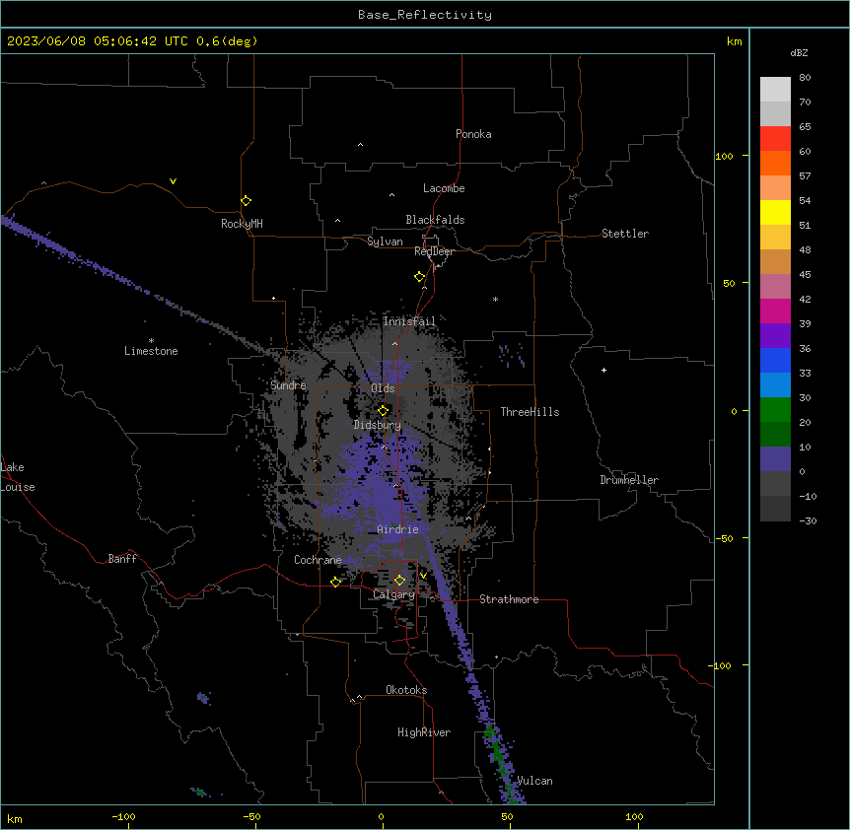Click the asterisk marker above Limestone
The height and width of the screenshot is (830, 850).
click(x=151, y=340)
